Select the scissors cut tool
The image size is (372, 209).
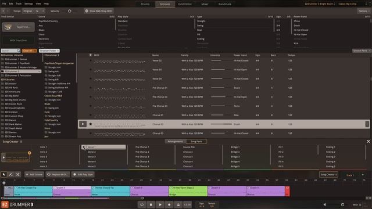click(17, 174)
